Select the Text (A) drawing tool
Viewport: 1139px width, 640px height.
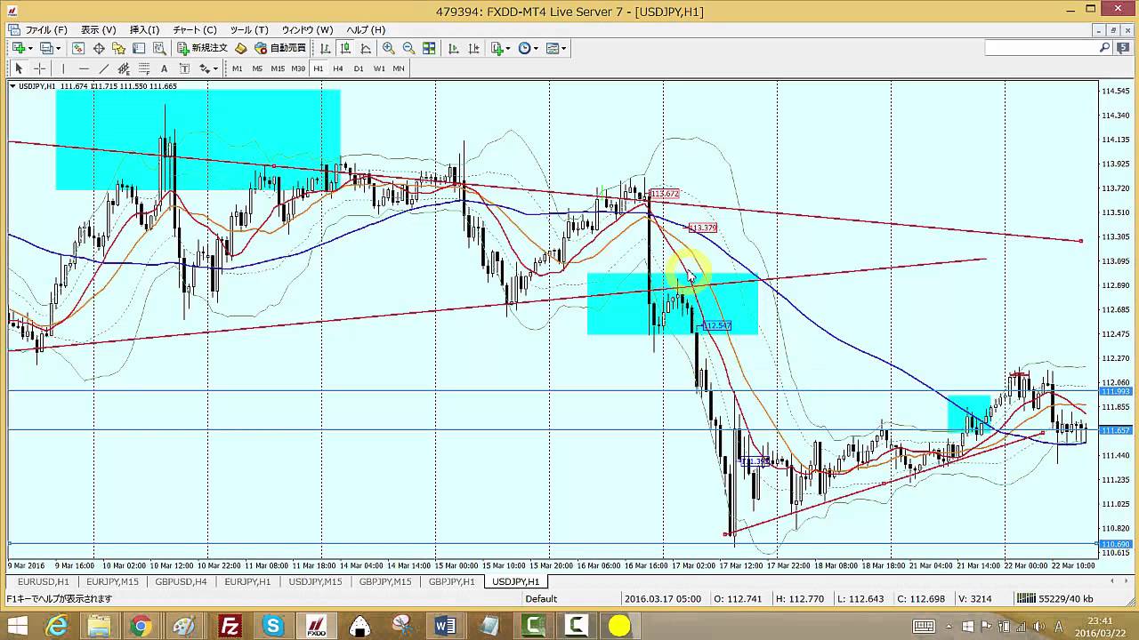click(164, 68)
